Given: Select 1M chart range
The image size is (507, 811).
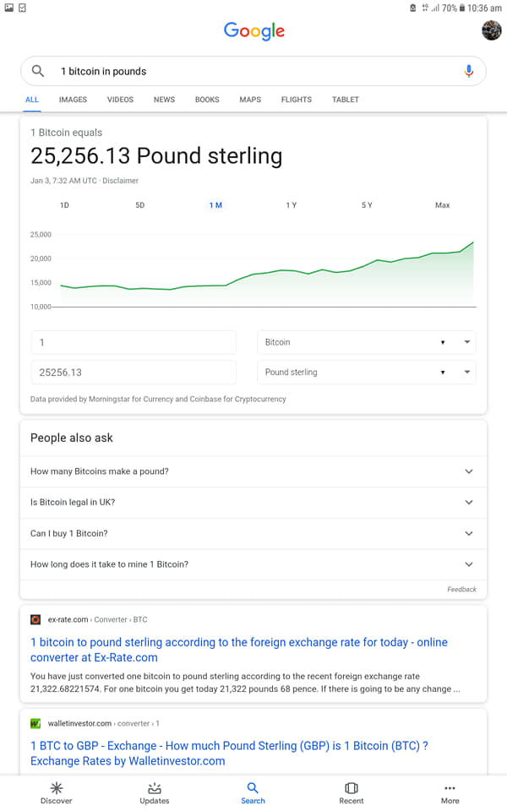Looking at the screenshot, I should coord(215,205).
